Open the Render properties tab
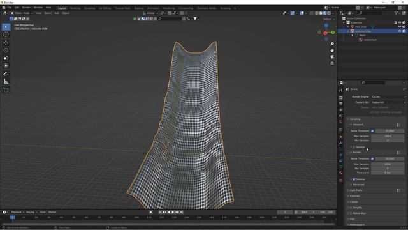Viewport: 408px width, 230px height. click(341, 98)
